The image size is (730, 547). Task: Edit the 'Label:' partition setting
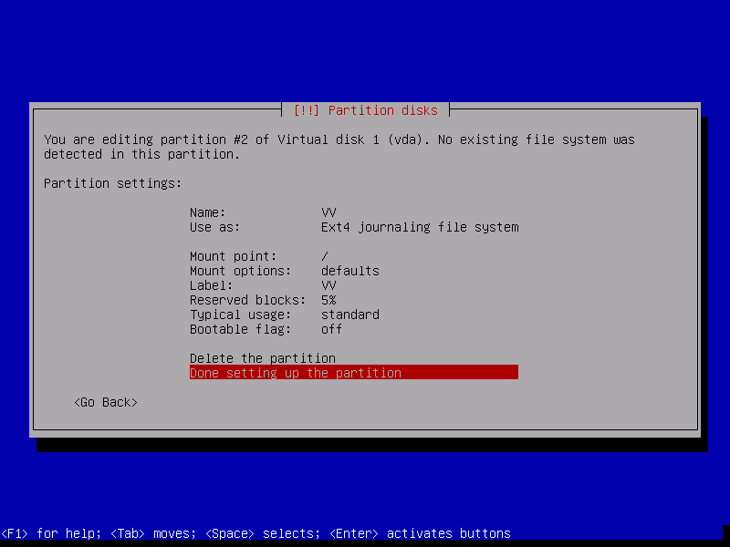click(x=212, y=285)
